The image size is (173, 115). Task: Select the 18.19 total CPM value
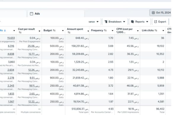pyautogui.click(x=134, y=109)
